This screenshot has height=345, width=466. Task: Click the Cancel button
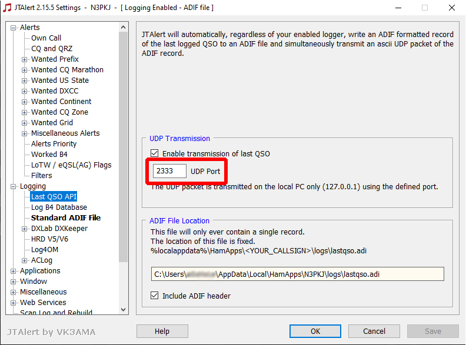[374, 331]
